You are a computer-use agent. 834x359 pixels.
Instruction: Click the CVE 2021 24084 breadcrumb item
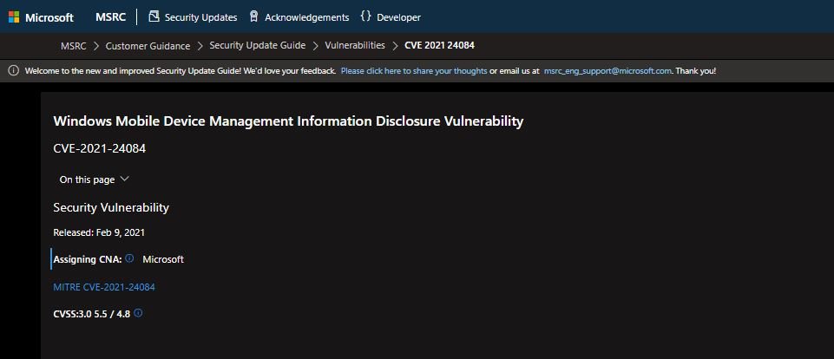click(439, 45)
